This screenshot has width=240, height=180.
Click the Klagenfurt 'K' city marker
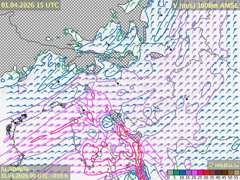coord(108,44)
